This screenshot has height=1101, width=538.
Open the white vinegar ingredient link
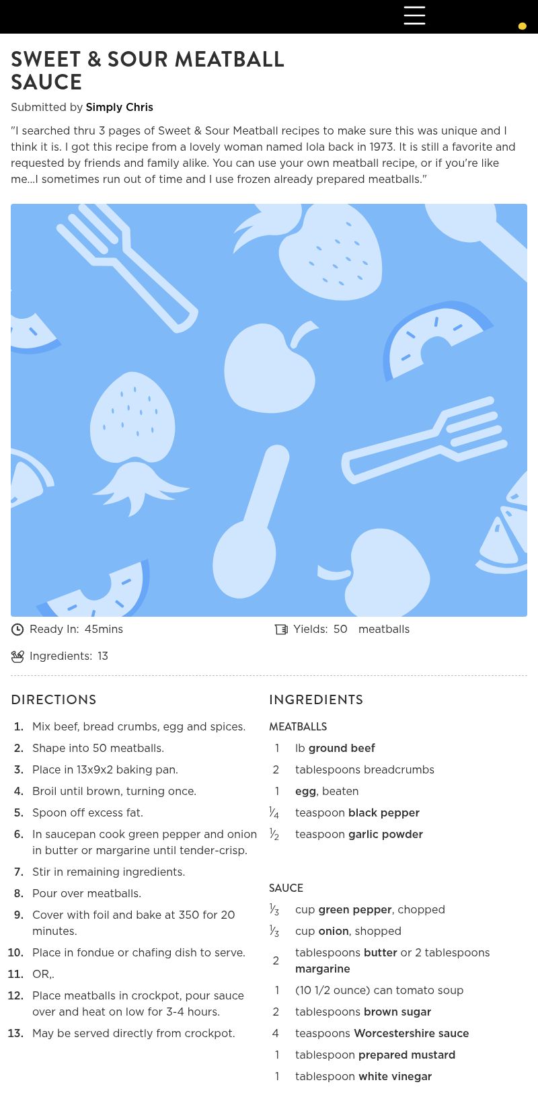coord(395,1076)
